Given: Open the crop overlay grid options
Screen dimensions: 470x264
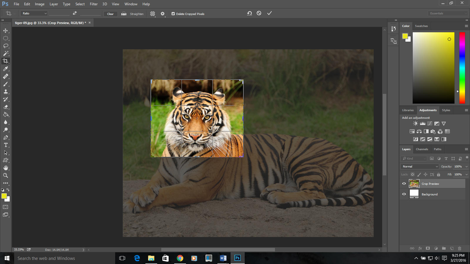Looking at the screenshot, I should (152, 13).
